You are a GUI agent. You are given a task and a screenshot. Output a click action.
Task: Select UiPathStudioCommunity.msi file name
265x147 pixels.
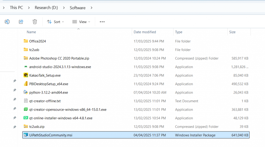(x=51, y=135)
